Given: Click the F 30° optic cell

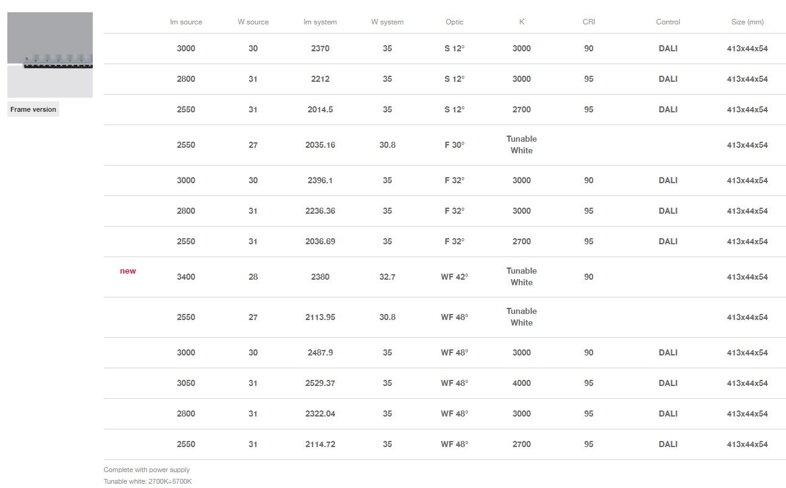Looking at the screenshot, I should (x=455, y=145).
